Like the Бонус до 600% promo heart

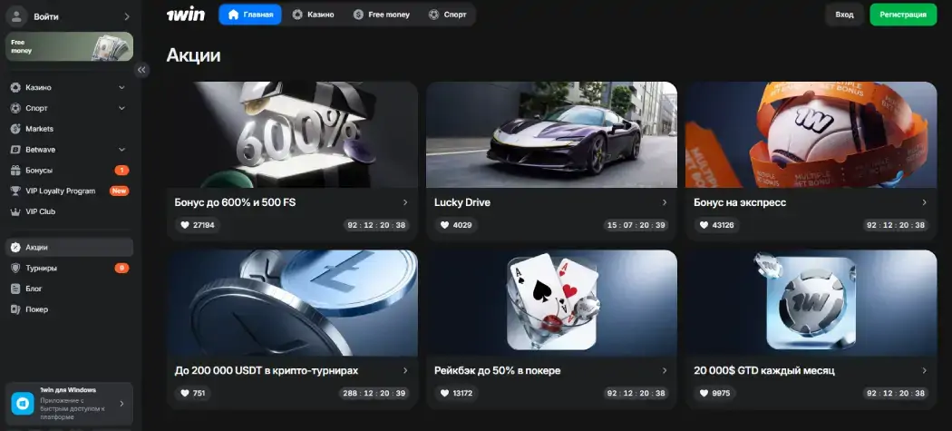point(185,225)
